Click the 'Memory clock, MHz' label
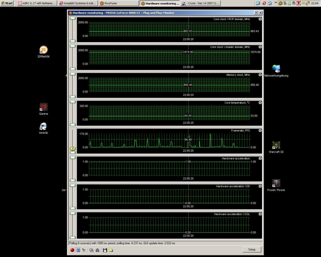Screen dimensions: 321x257 pos(238,75)
